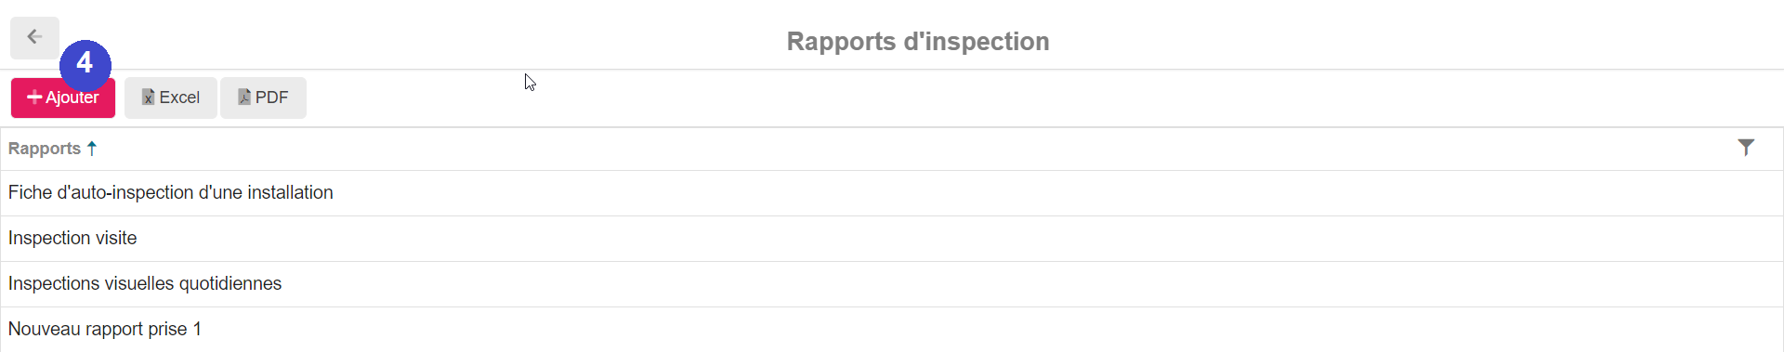This screenshot has width=1784, height=352.
Task: Select the Inspection visite row
Action: [x=892, y=239]
